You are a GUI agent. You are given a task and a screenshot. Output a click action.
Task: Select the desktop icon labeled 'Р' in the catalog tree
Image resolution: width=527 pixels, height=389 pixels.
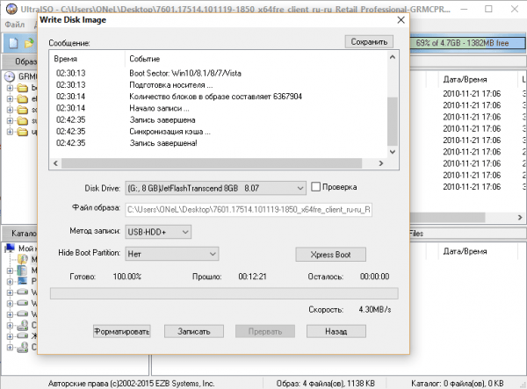[x=23, y=281]
